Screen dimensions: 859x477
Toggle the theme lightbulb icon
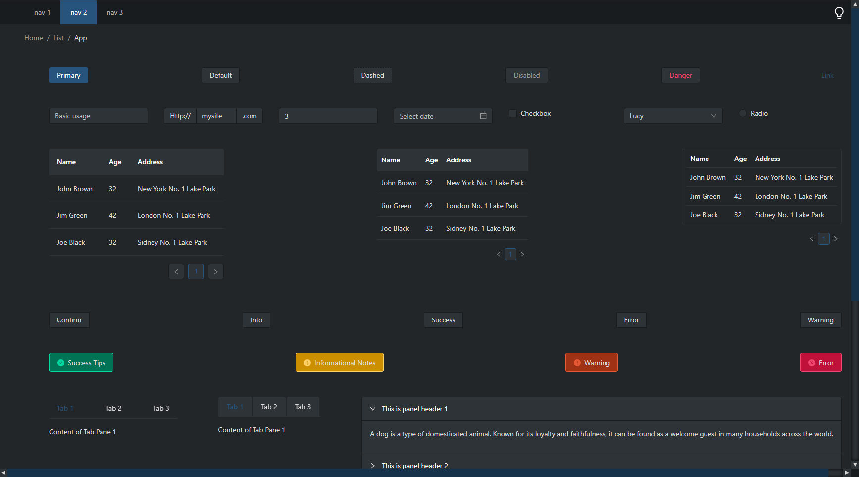pyautogui.click(x=839, y=12)
